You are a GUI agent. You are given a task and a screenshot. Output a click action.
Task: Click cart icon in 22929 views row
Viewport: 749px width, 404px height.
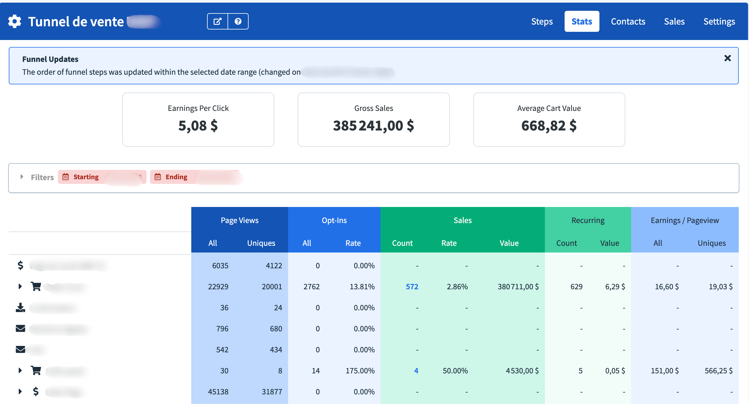coord(36,286)
